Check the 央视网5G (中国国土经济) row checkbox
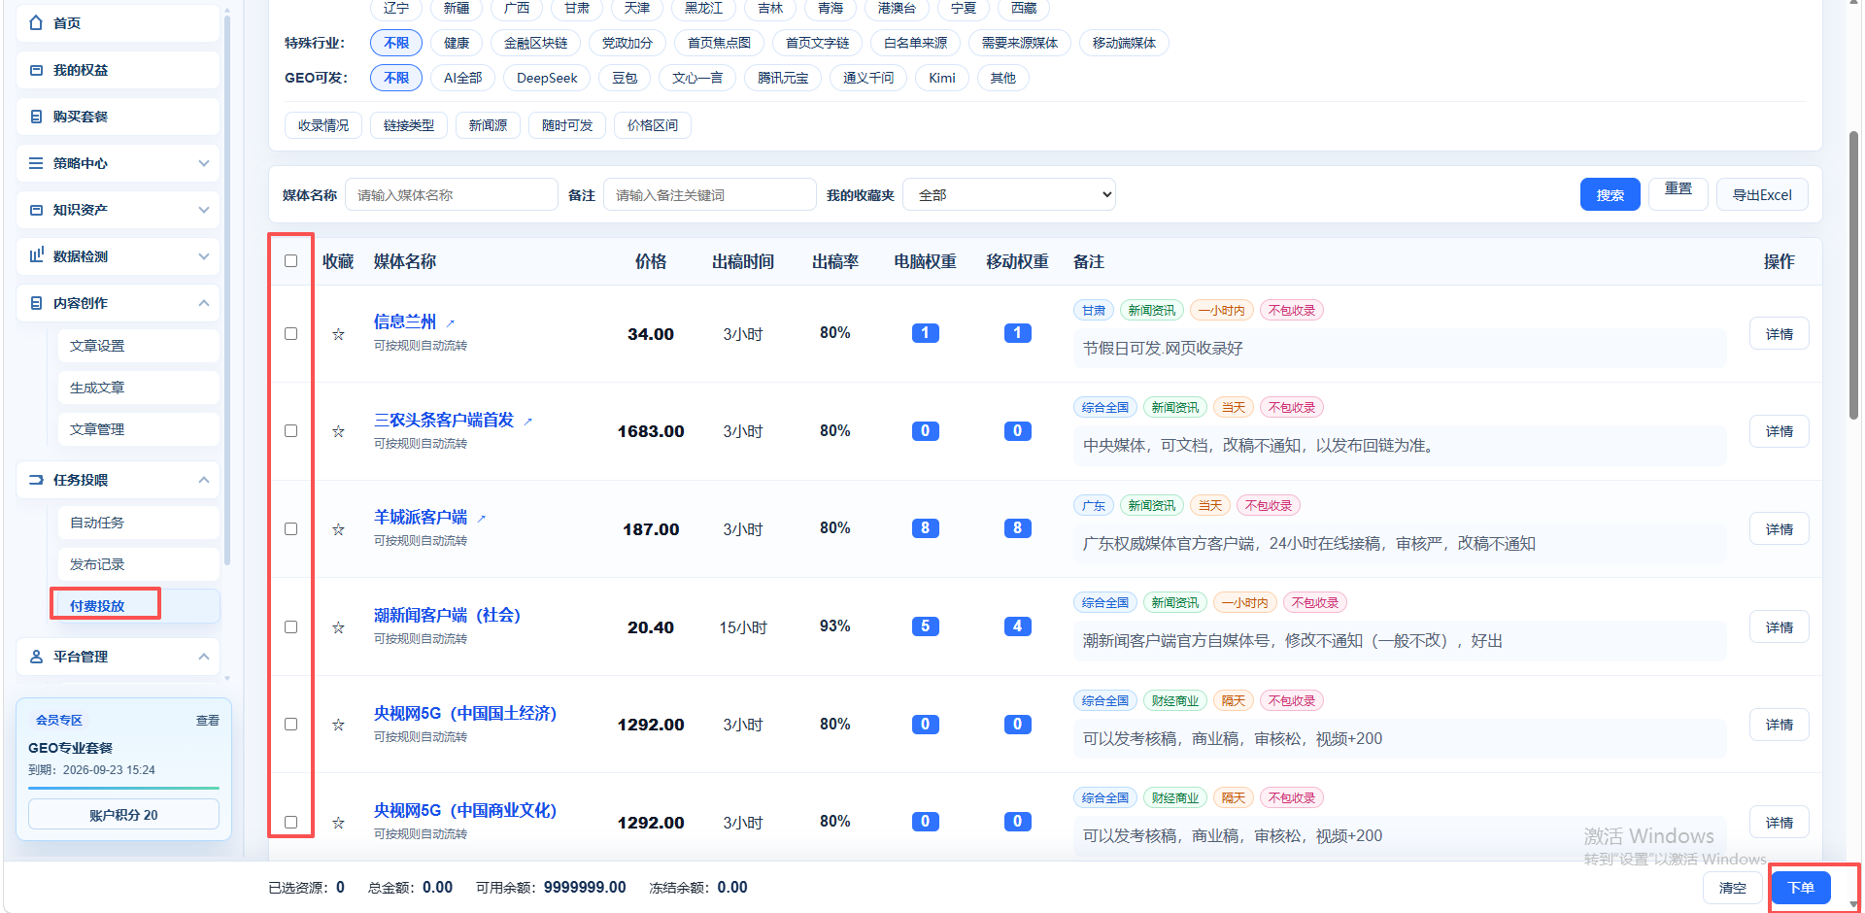Screen dimensions: 1865x913 coord(290,724)
